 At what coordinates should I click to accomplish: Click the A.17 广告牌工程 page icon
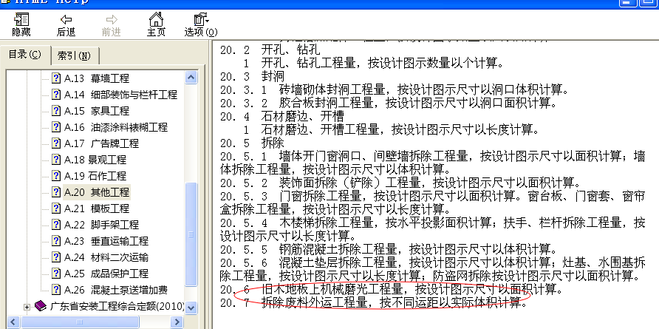[56, 143]
